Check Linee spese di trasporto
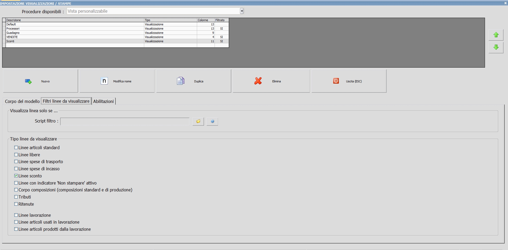Viewport: 508px width, 250px height. (x=16, y=162)
